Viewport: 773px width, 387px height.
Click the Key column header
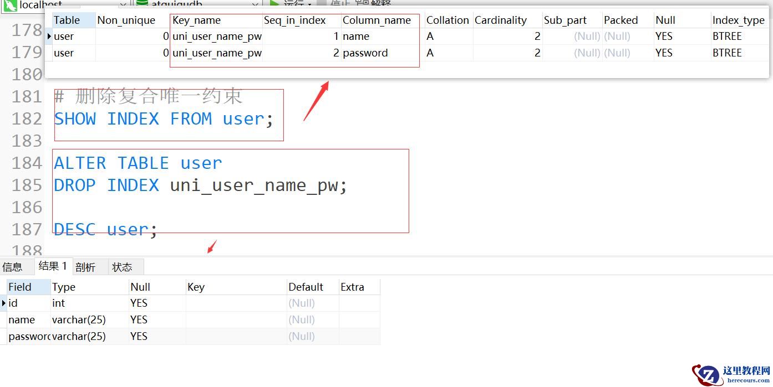(x=236, y=287)
